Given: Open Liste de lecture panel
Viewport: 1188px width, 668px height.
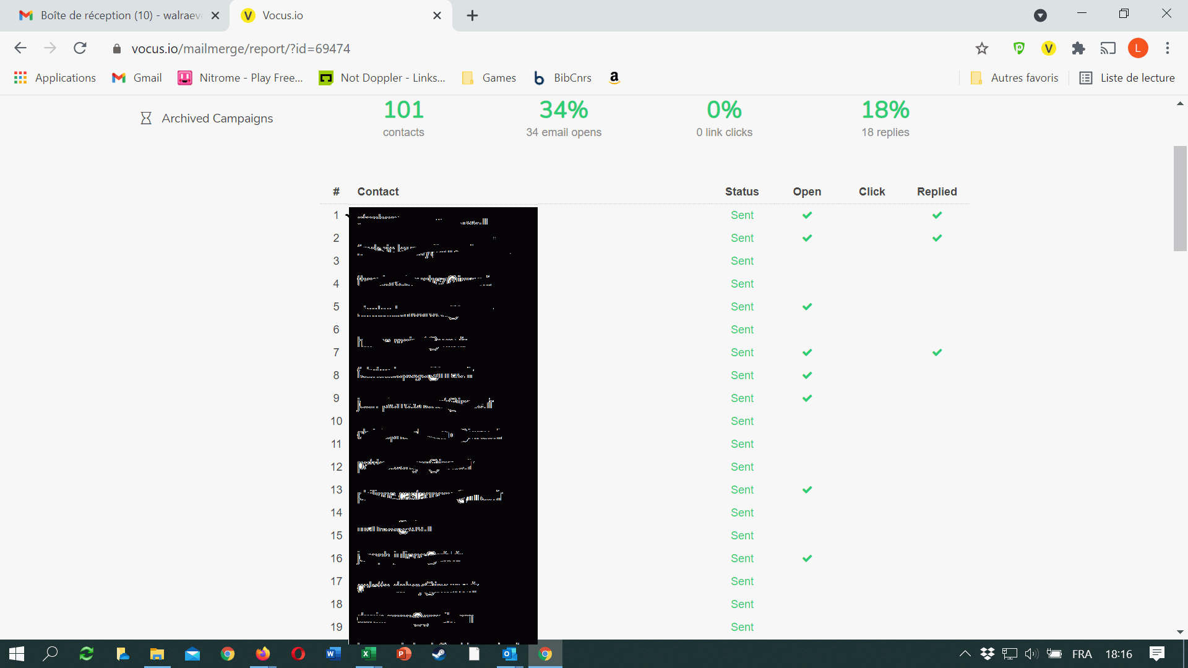Looking at the screenshot, I should pos(1127,77).
